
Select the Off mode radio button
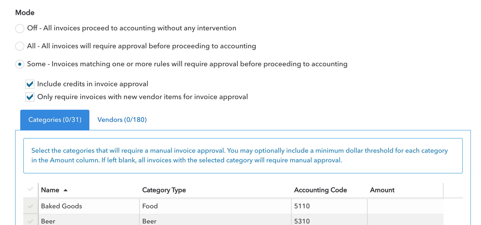click(20, 28)
